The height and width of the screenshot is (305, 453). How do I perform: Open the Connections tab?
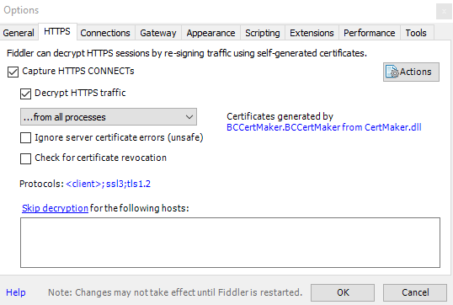105,33
